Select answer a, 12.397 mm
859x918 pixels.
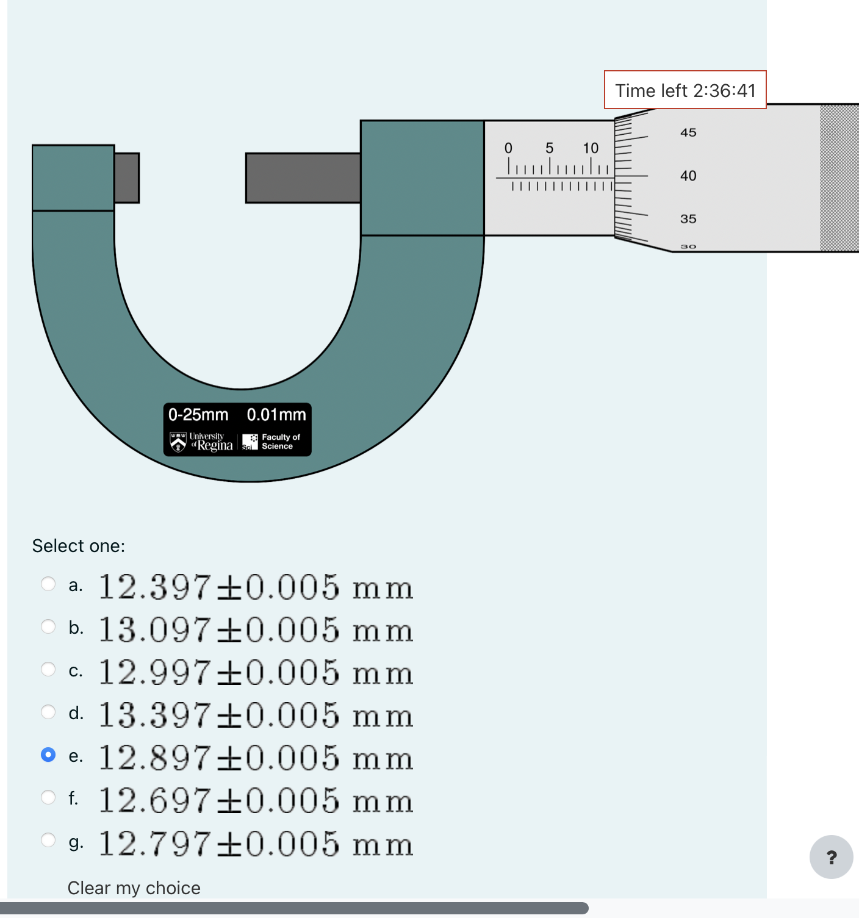click(x=48, y=584)
